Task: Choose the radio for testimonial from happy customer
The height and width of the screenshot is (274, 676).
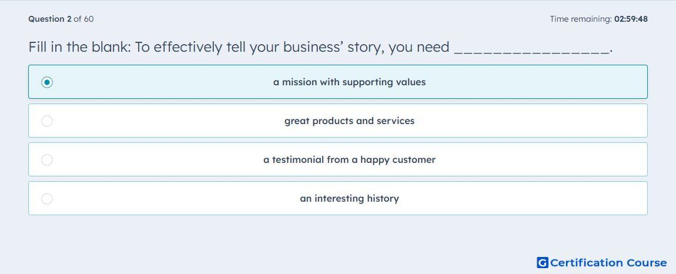Action: [47, 160]
